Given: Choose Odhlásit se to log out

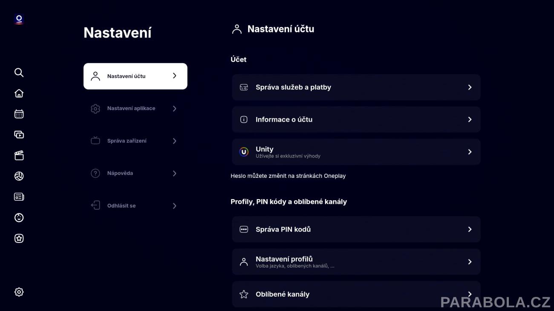Looking at the screenshot, I should click(x=135, y=205).
